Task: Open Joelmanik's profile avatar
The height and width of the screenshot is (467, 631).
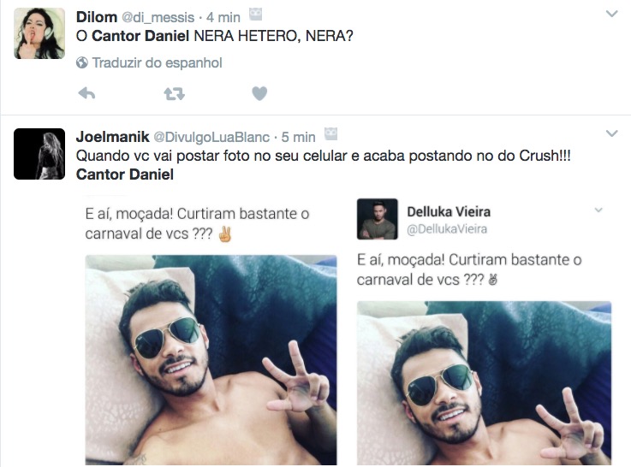Action: click(x=39, y=154)
